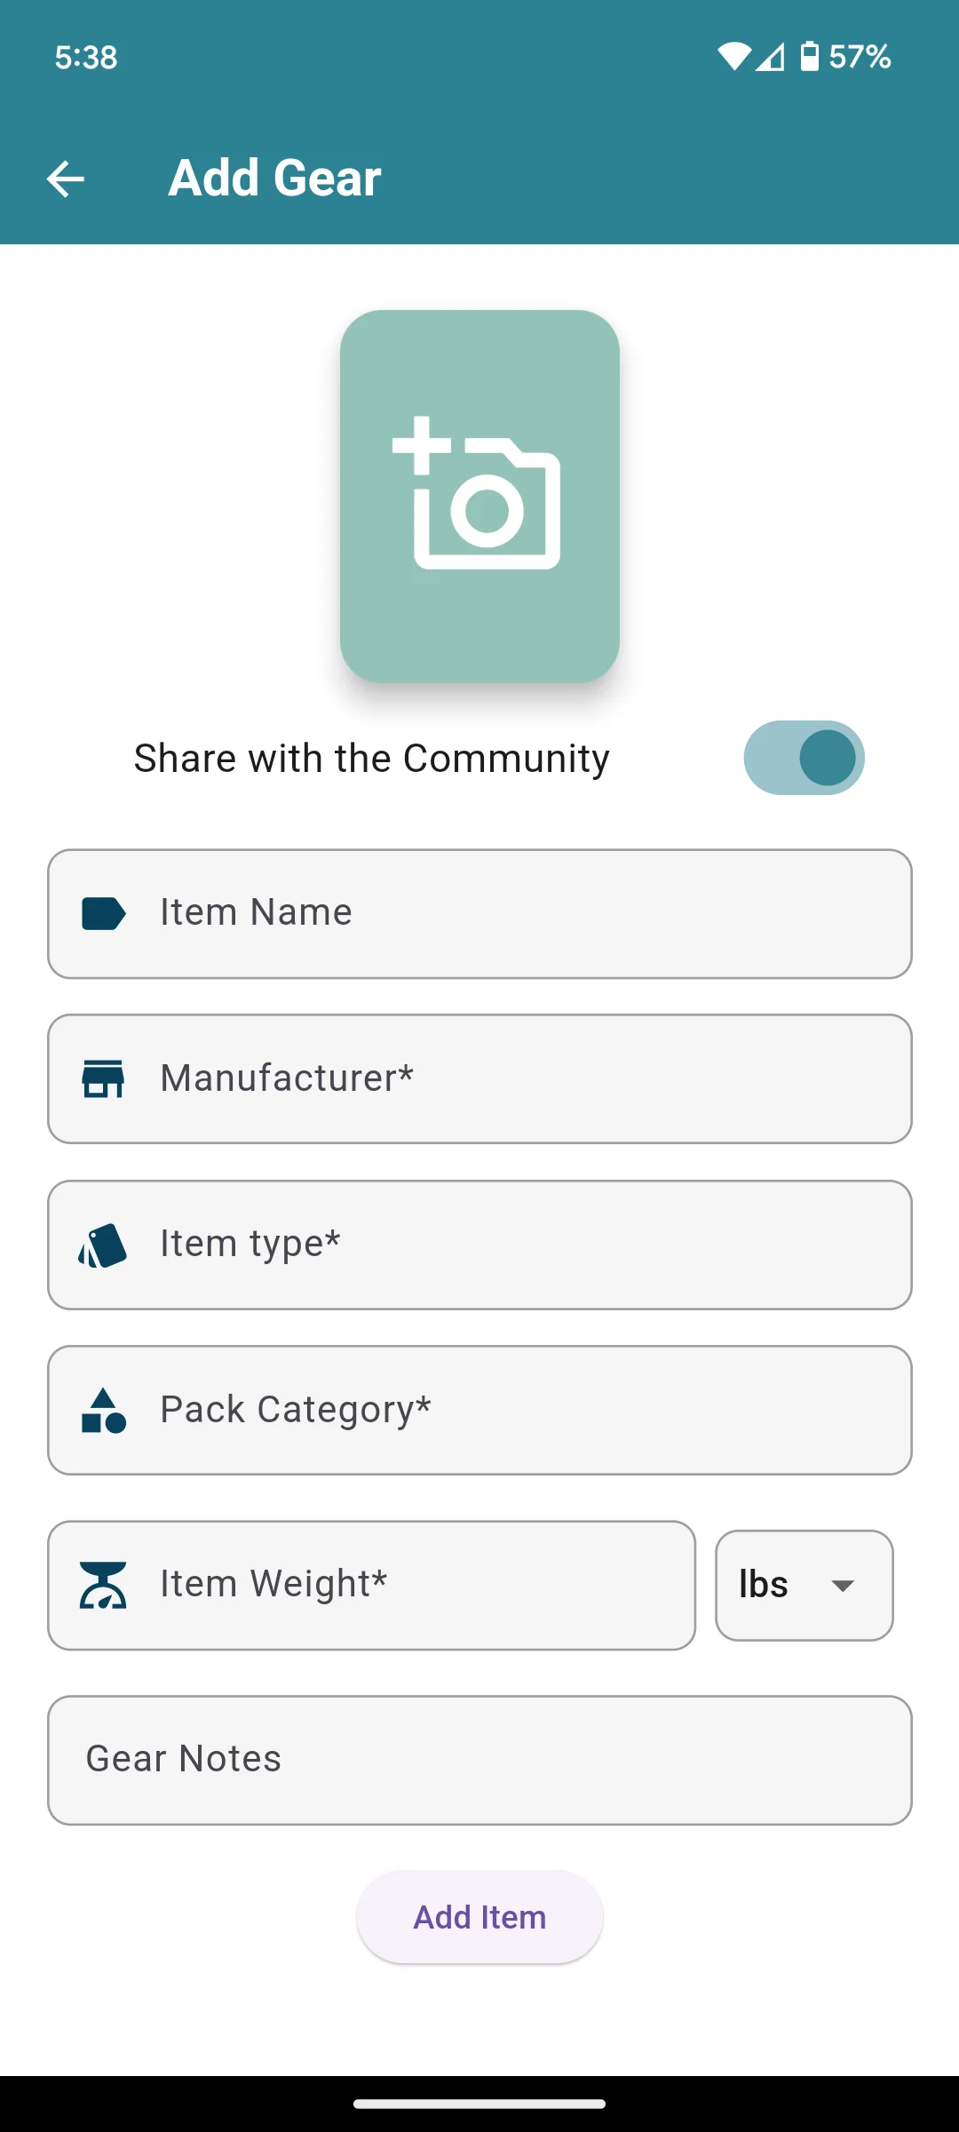Click the scale icon beside Item Weight

pos(103,1586)
